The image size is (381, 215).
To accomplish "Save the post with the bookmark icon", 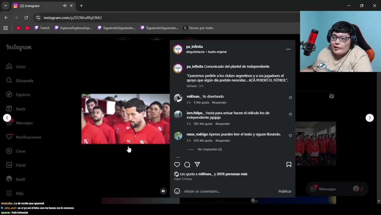I will (x=289, y=165).
